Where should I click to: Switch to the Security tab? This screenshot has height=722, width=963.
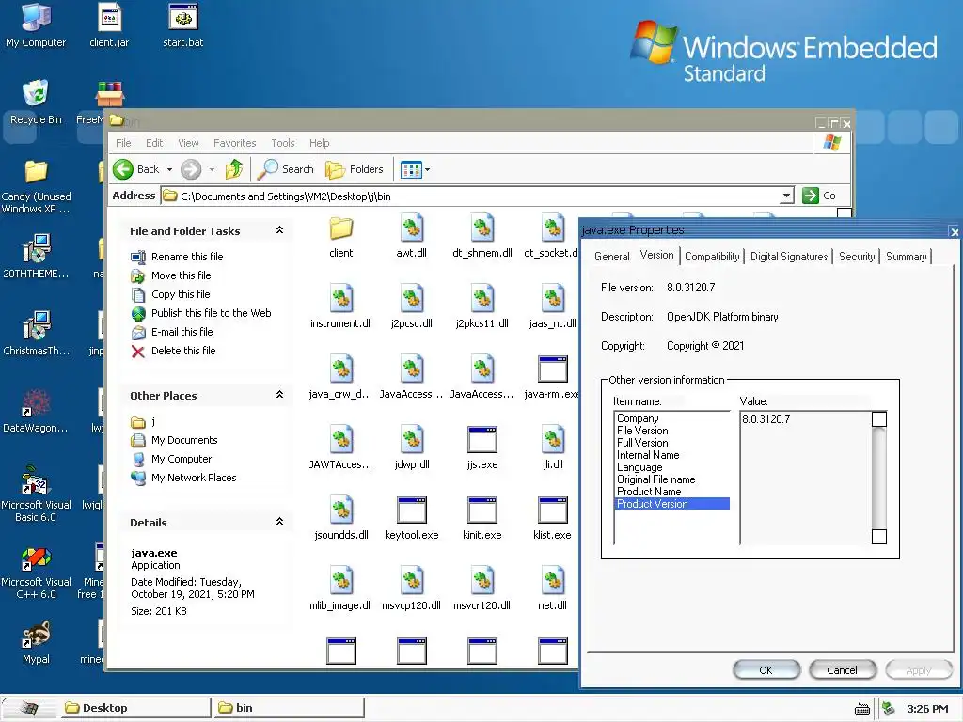point(856,257)
